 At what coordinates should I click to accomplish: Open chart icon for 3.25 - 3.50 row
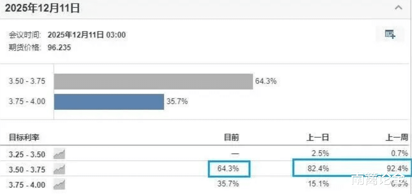tap(59, 154)
